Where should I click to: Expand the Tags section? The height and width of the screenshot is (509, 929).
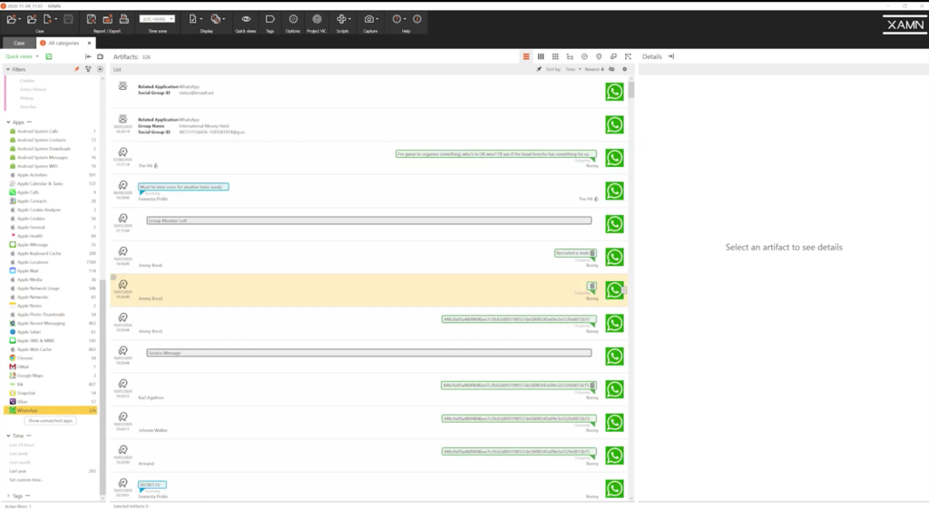pyautogui.click(x=8, y=496)
